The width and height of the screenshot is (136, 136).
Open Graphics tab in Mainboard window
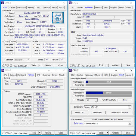pos(114,7)
